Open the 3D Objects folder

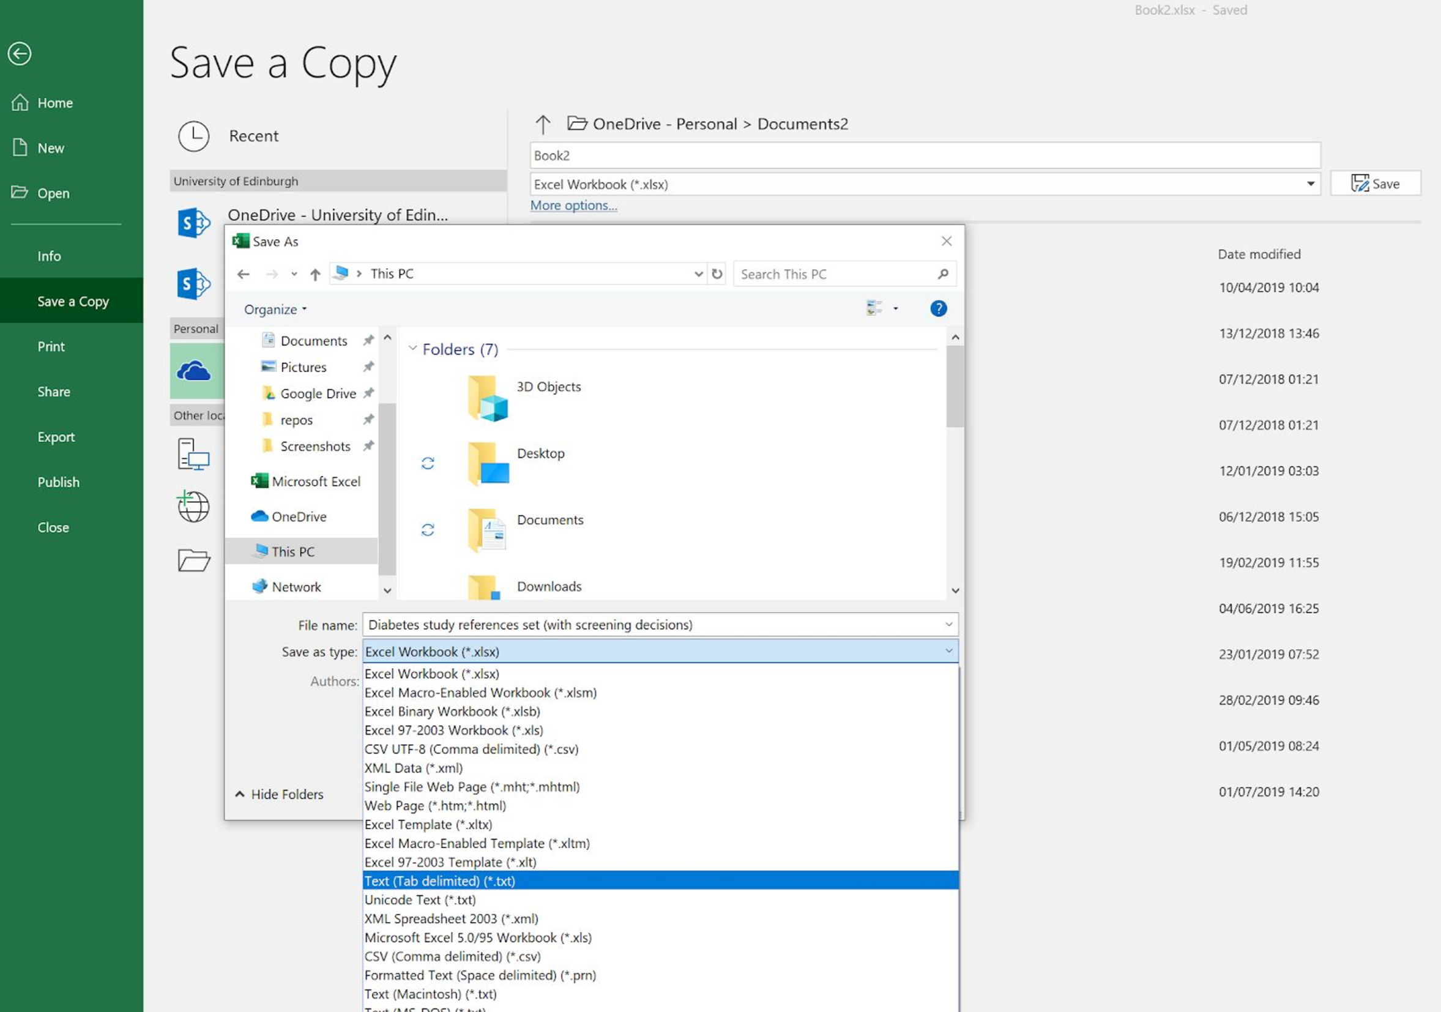tap(548, 387)
